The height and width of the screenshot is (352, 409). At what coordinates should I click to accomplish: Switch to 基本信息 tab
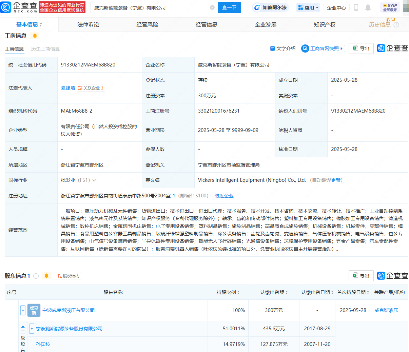tap(29, 24)
